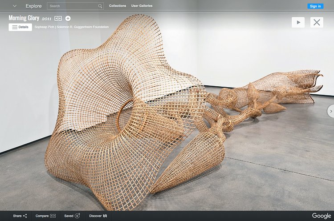Screen dimensions: 334x221
Task: Expand the chevron menu beside Explore
Action: point(15,6)
